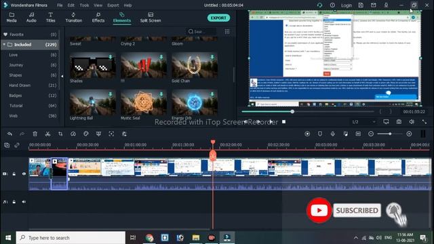
Task: Open the Edit menu
Action: (x=71, y=5)
